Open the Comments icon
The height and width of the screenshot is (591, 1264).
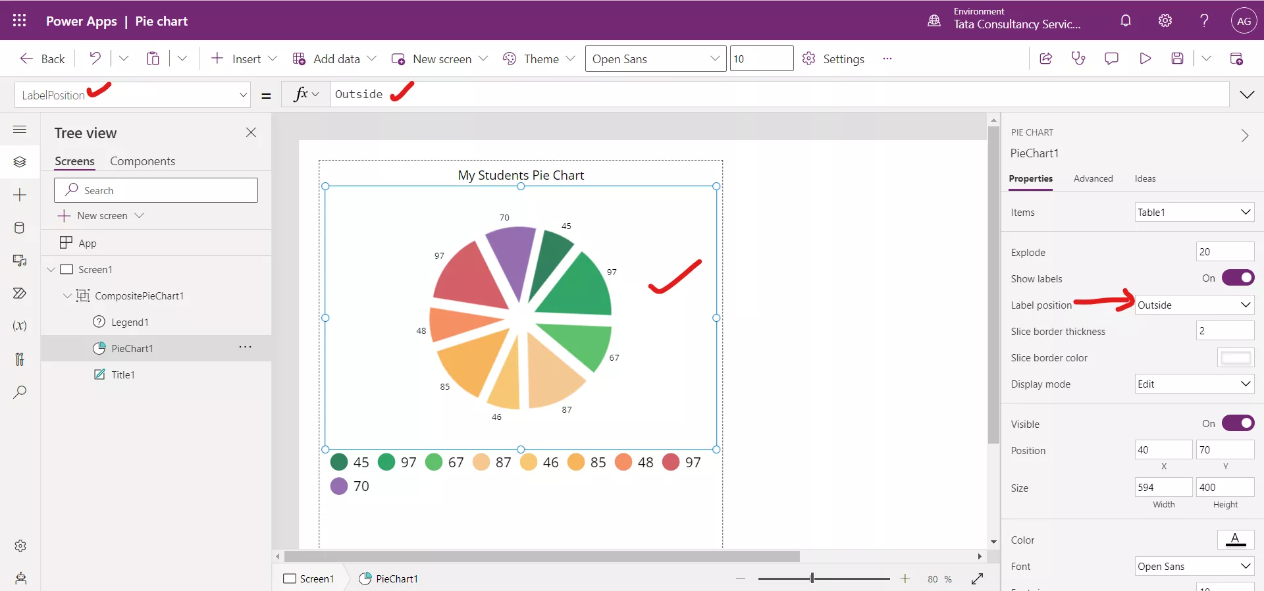(1111, 59)
